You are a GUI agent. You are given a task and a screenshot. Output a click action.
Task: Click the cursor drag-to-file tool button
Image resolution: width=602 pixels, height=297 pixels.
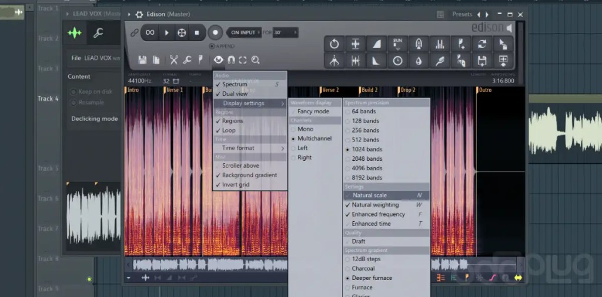point(503,43)
